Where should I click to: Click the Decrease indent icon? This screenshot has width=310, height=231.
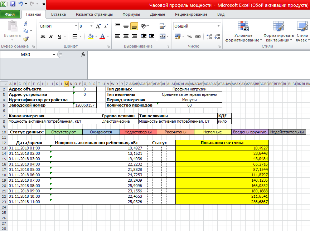pos(144,36)
